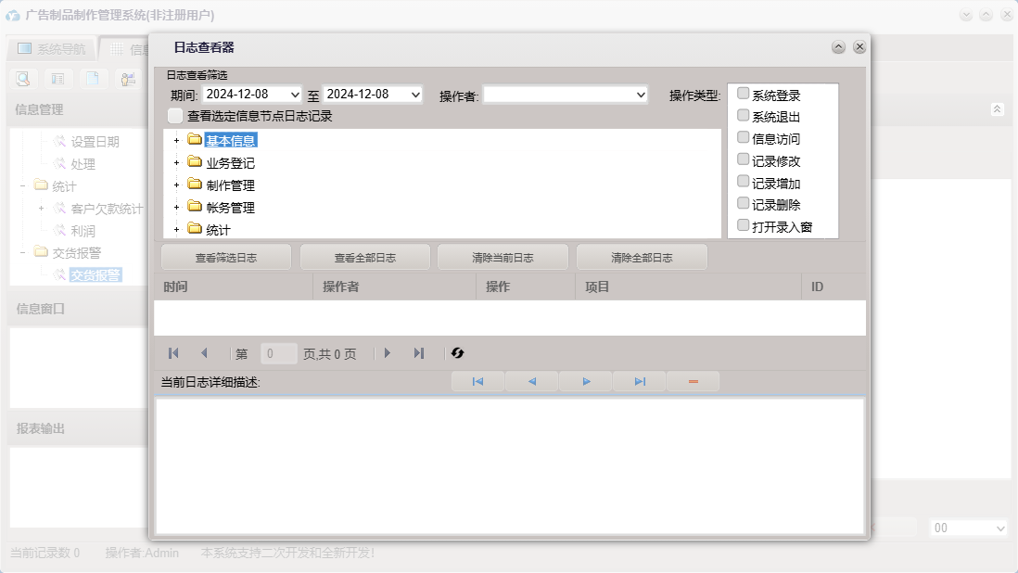Image resolution: width=1018 pixels, height=573 pixels.
Task: Go to previous page of log list
Action: 204,353
